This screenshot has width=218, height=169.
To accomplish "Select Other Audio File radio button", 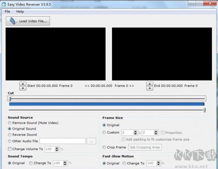I will 9,141.
